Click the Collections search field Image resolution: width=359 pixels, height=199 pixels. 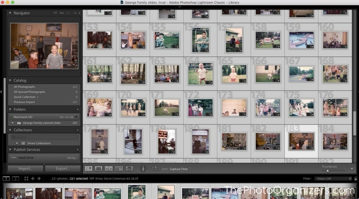[44, 137]
